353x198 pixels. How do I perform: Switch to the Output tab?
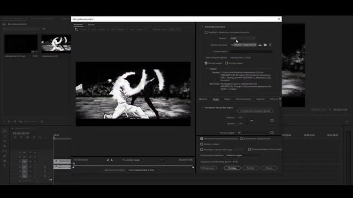point(91,25)
